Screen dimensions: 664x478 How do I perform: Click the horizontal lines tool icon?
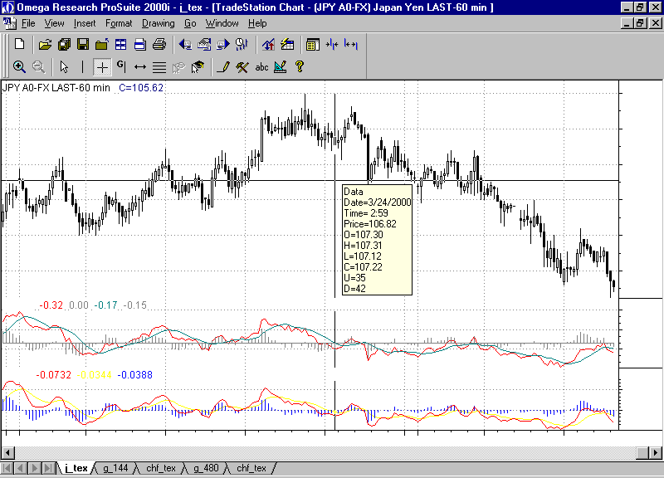pos(159,67)
